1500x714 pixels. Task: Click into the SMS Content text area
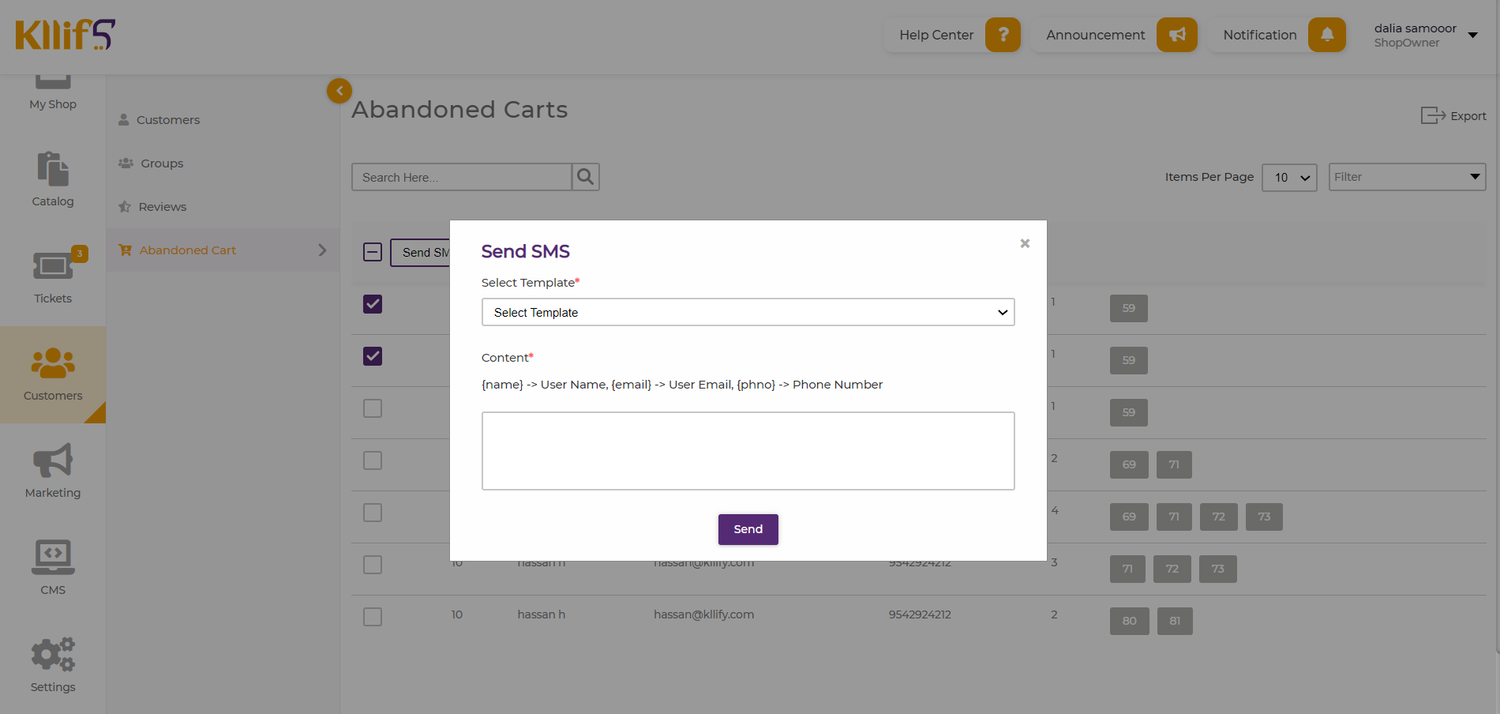748,450
